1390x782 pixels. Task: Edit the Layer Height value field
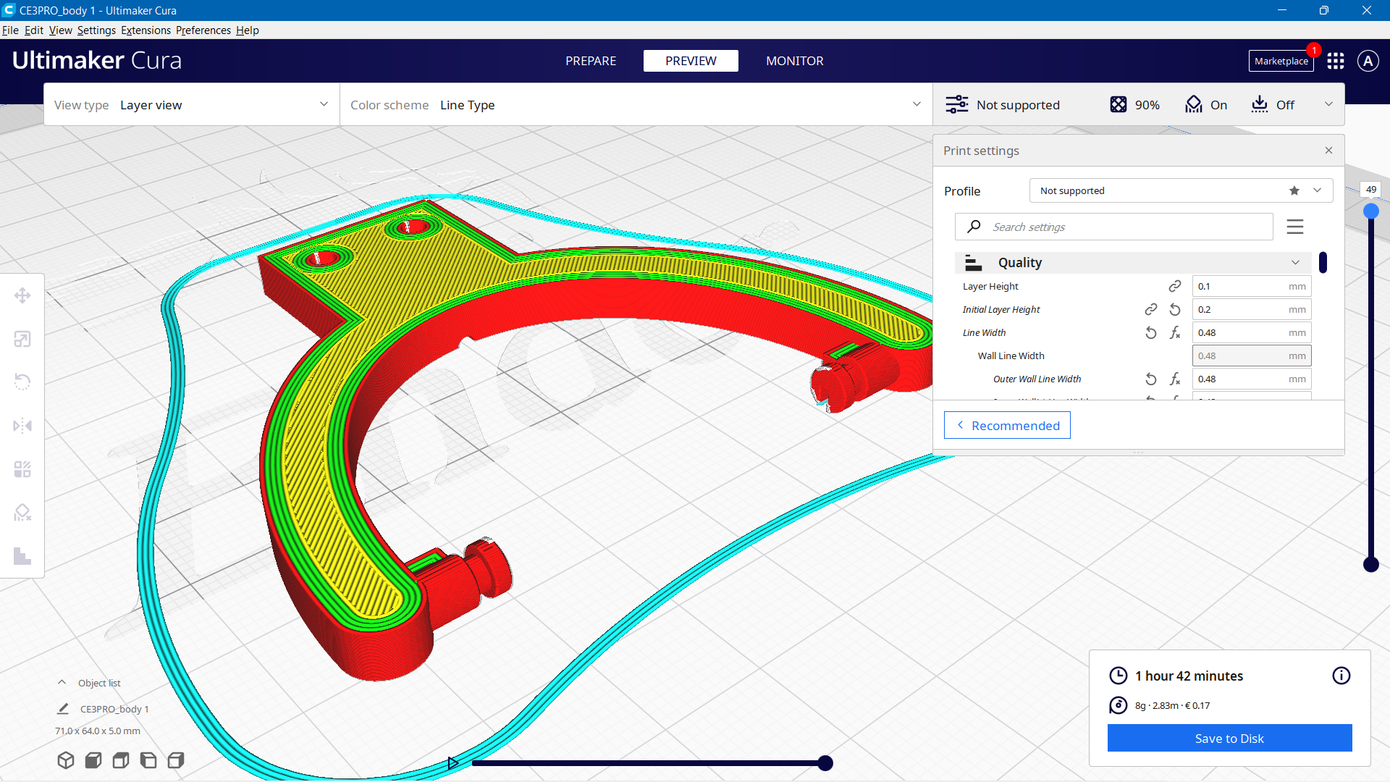1252,287
